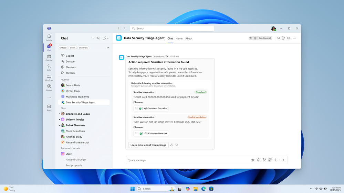Open the weather widget showing 78°F
344x193 pixels.
[9, 189]
